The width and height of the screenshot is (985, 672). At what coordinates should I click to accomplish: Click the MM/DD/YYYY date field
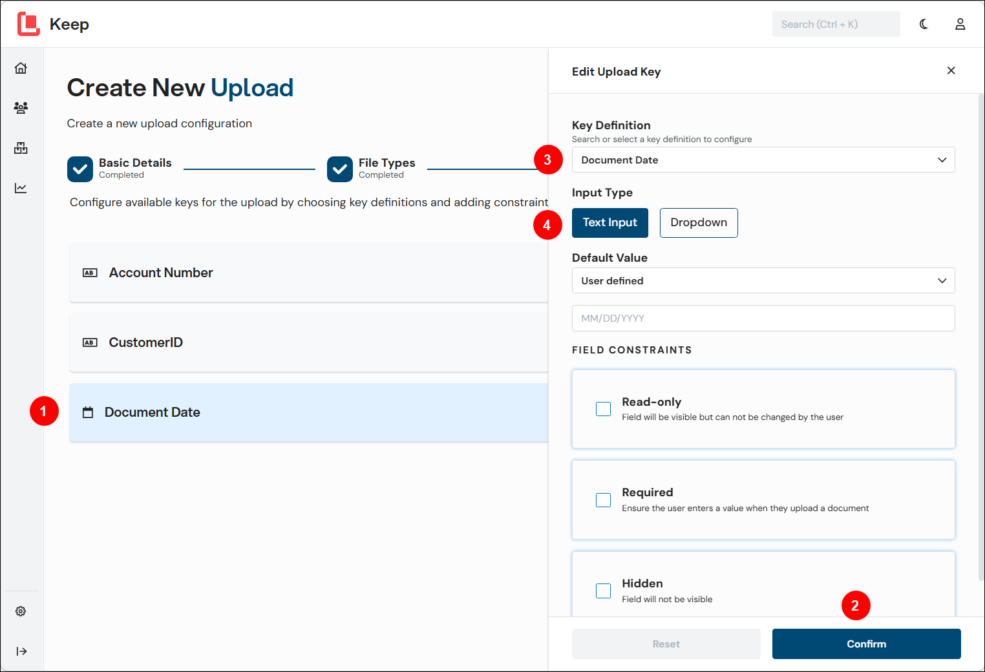coord(763,318)
